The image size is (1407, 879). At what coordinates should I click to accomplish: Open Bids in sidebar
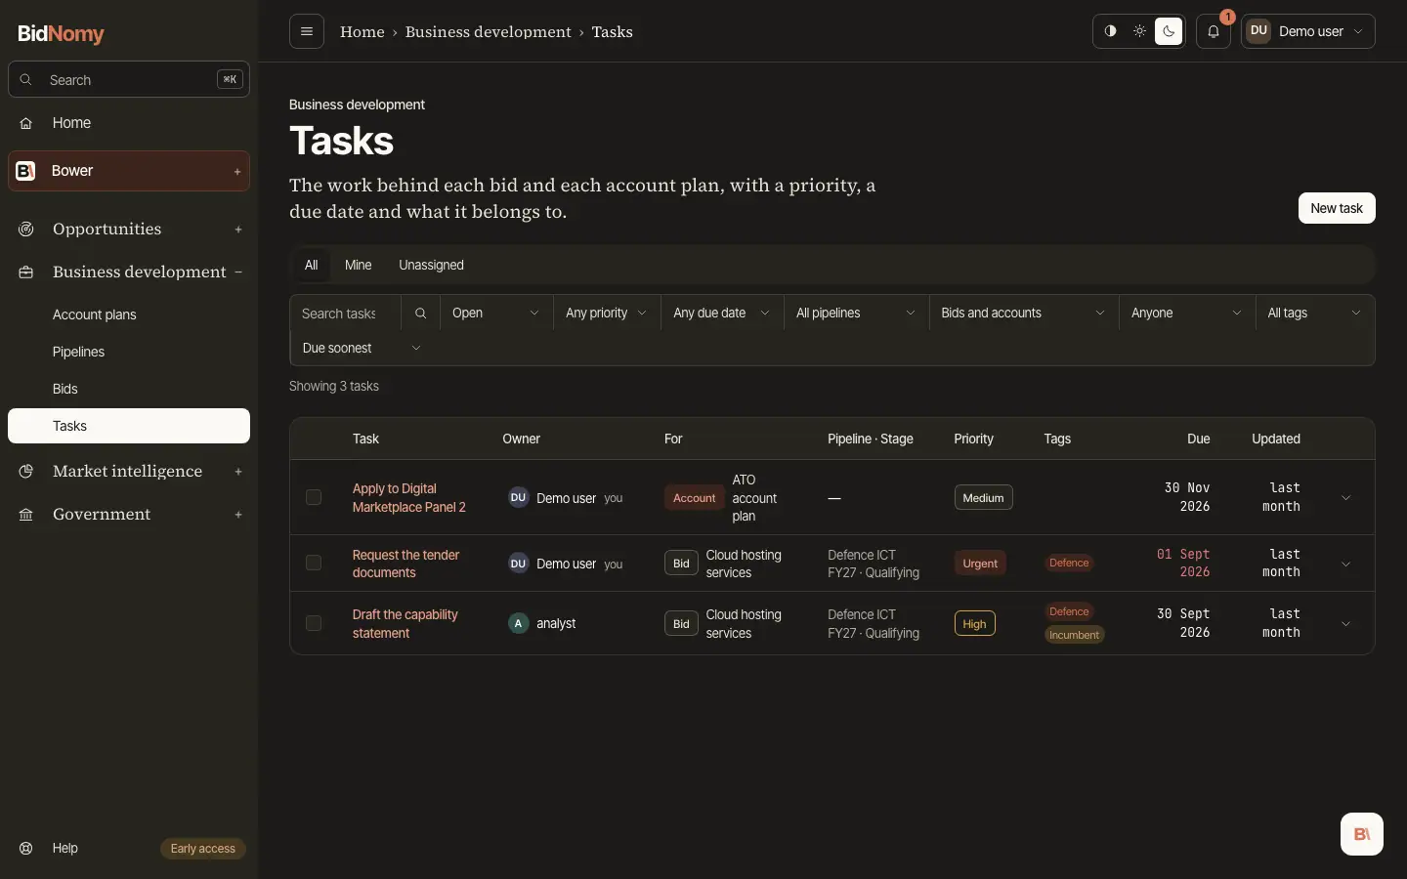129,389
